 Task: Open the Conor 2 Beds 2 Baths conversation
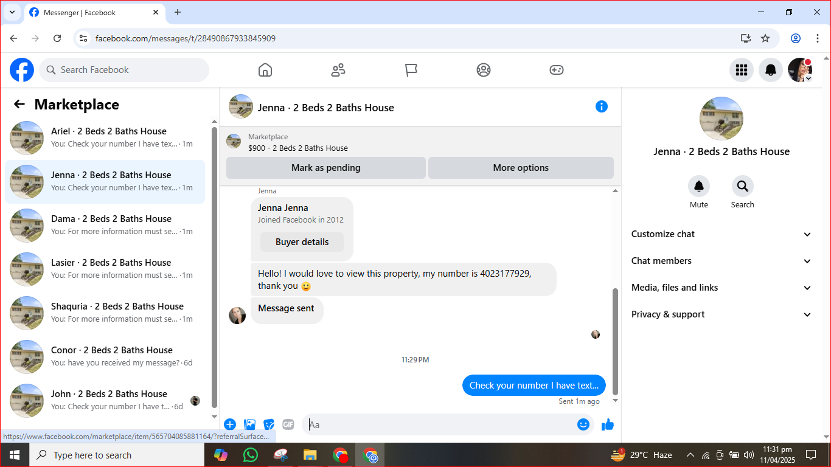[105, 356]
